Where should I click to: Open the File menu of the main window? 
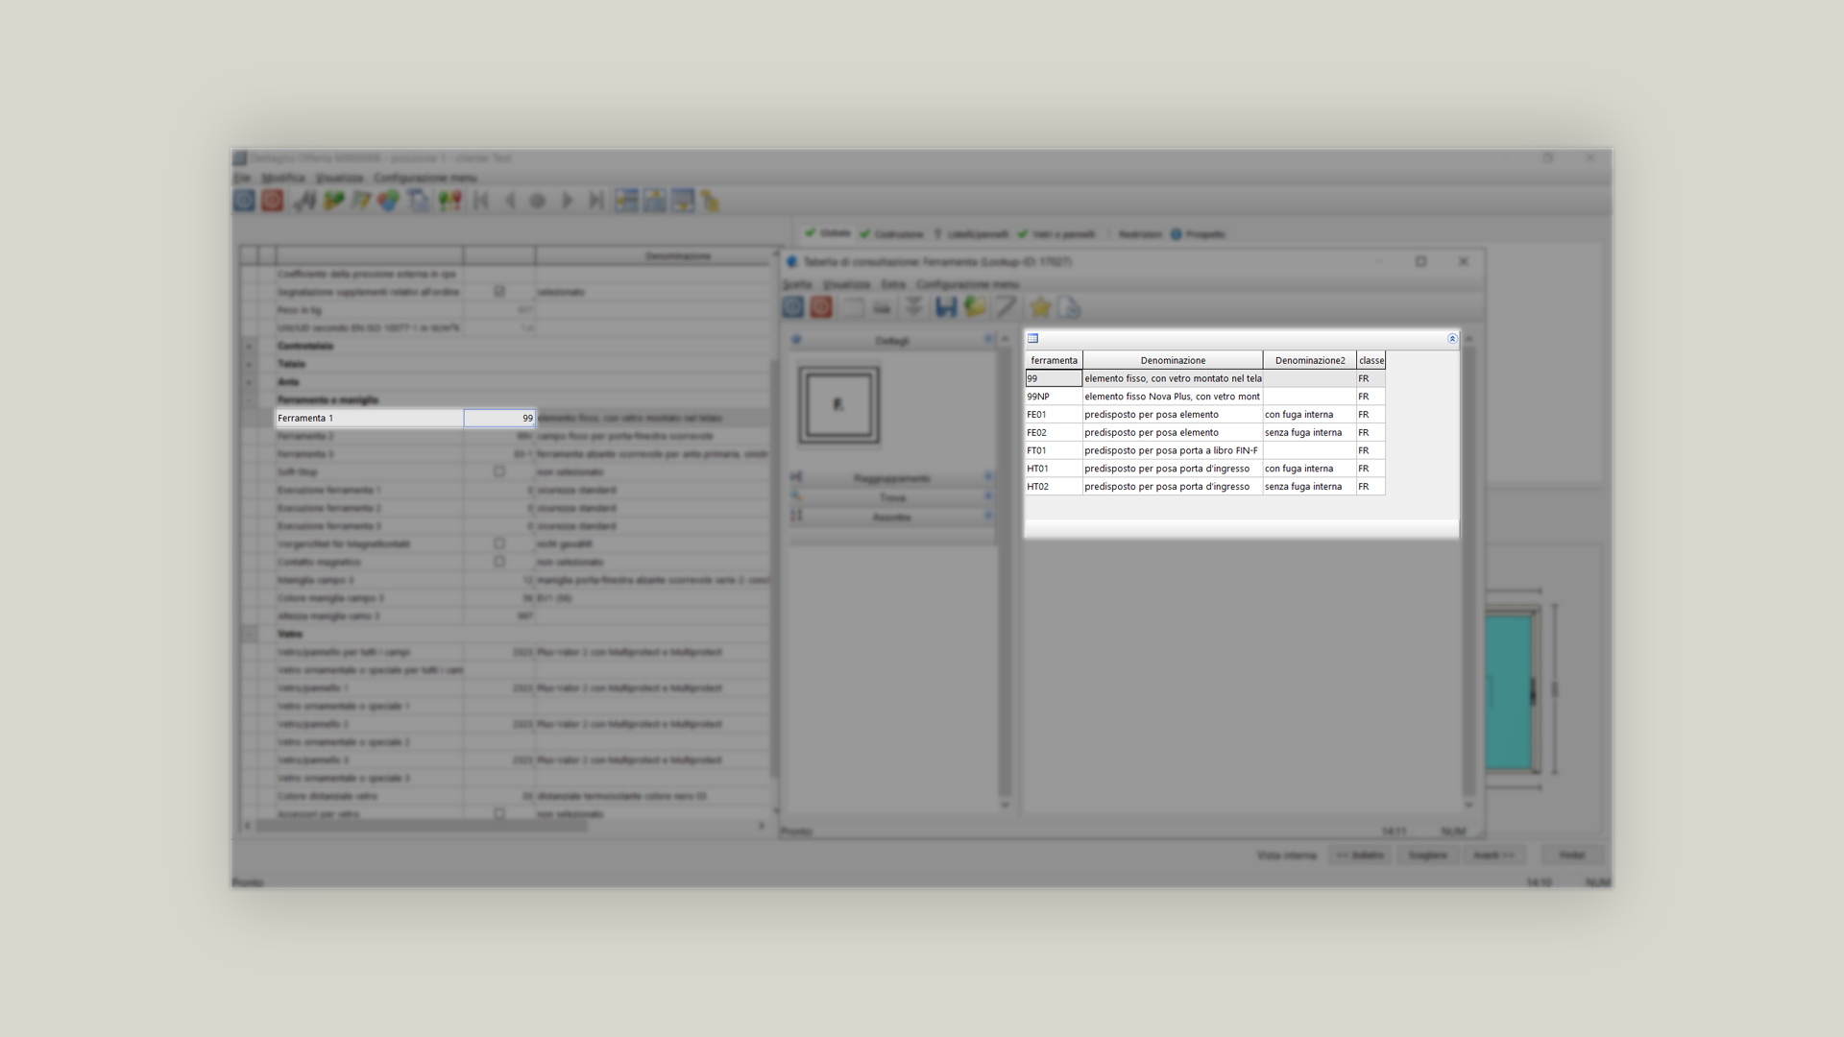click(242, 178)
